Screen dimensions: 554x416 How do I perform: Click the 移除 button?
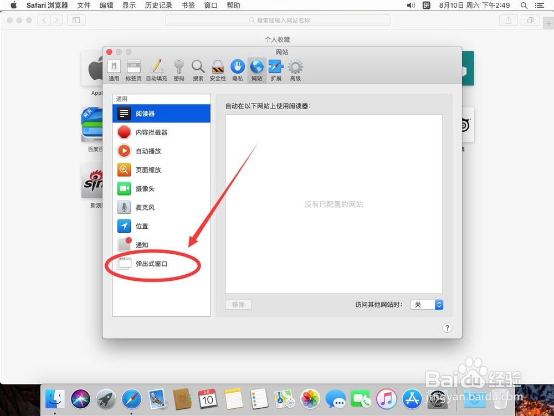pyautogui.click(x=238, y=304)
